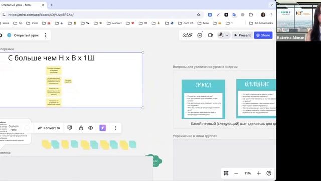Bookmark this page with the star icon
Image resolution: width=321 pixels, height=181 pixels.
[199, 15]
